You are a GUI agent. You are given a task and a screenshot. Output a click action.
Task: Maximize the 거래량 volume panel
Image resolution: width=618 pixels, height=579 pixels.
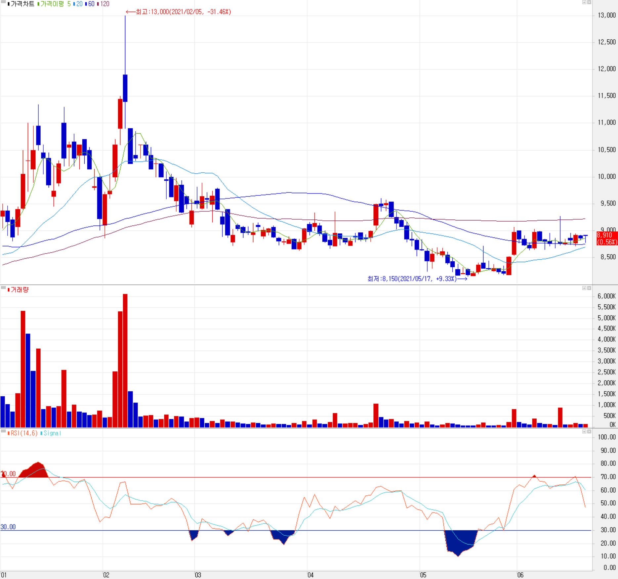click(584, 288)
